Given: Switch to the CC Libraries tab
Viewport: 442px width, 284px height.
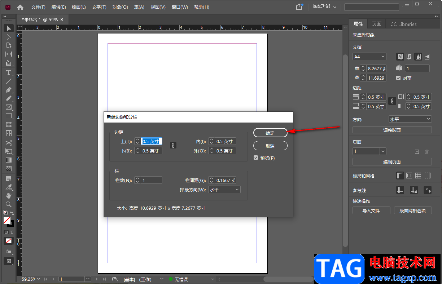Looking at the screenshot, I should point(403,24).
